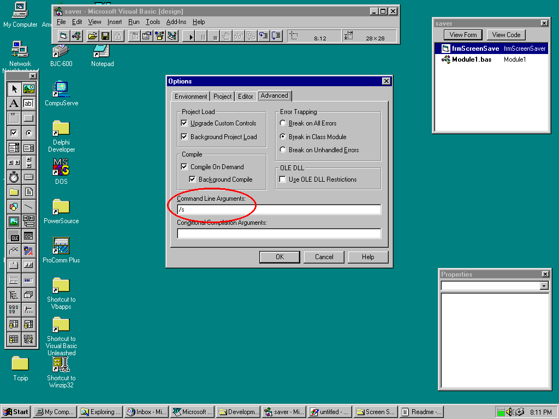The height and width of the screenshot is (419, 559).
Task: Enable Use OLE DLL Restrictions
Action: pos(283,179)
